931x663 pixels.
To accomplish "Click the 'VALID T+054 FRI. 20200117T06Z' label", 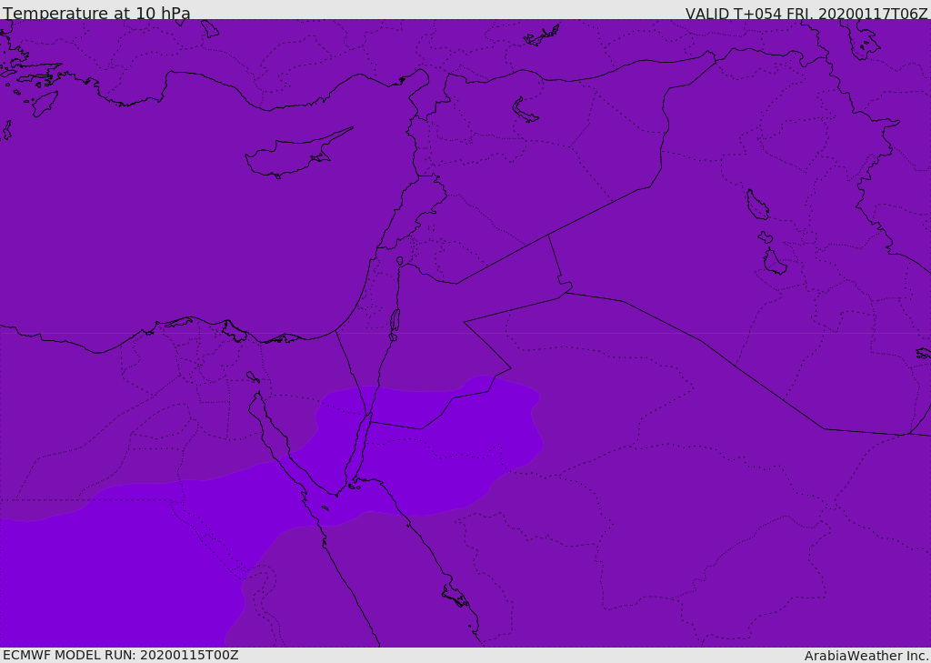I will click(806, 13).
